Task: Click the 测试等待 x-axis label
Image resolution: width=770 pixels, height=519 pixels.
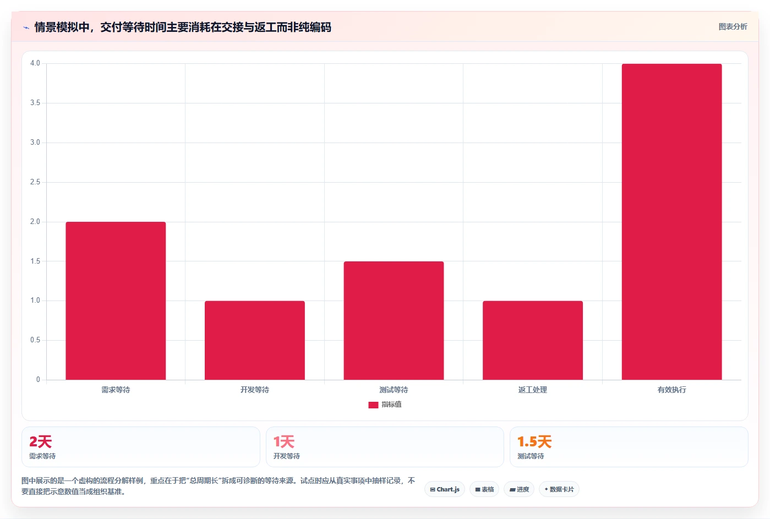Action: (394, 390)
